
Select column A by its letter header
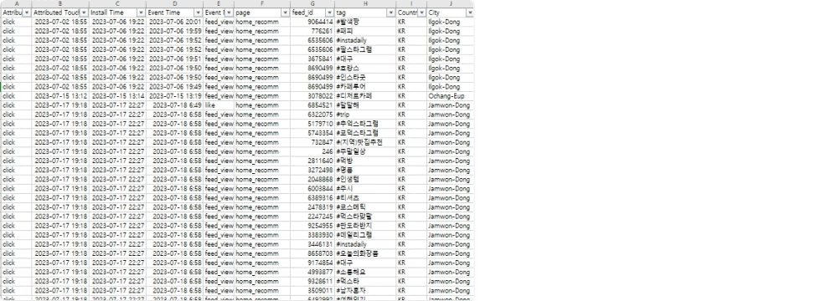tap(16, 3)
